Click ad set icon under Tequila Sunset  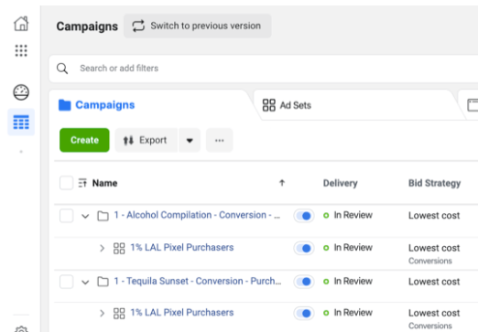click(119, 313)
